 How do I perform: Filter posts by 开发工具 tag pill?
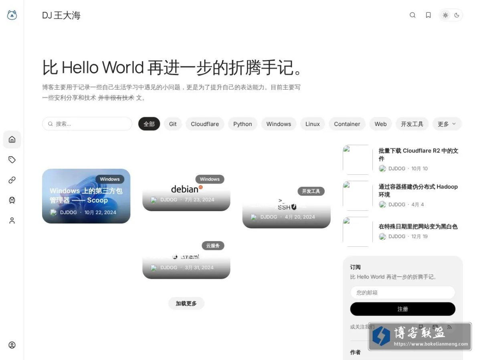pos(412,124)
